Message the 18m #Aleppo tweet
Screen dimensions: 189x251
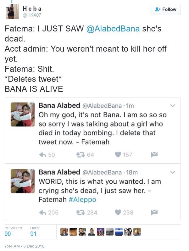[154, 212]
